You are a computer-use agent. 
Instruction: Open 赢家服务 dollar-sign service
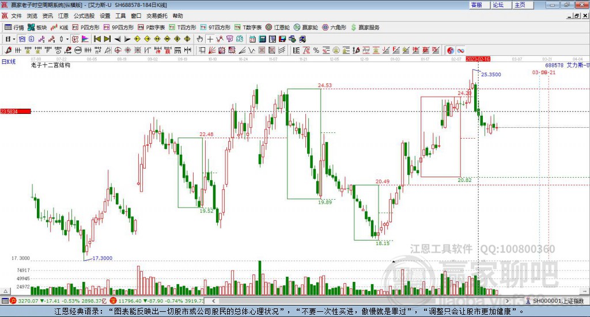point(365,28)
